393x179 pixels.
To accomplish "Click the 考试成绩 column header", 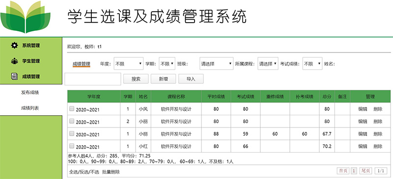I will pos(245,97).
